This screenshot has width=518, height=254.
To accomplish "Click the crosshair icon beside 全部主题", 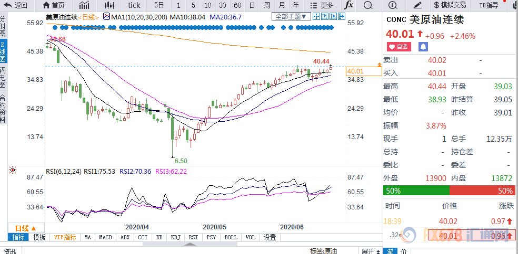I will [316, 16].
